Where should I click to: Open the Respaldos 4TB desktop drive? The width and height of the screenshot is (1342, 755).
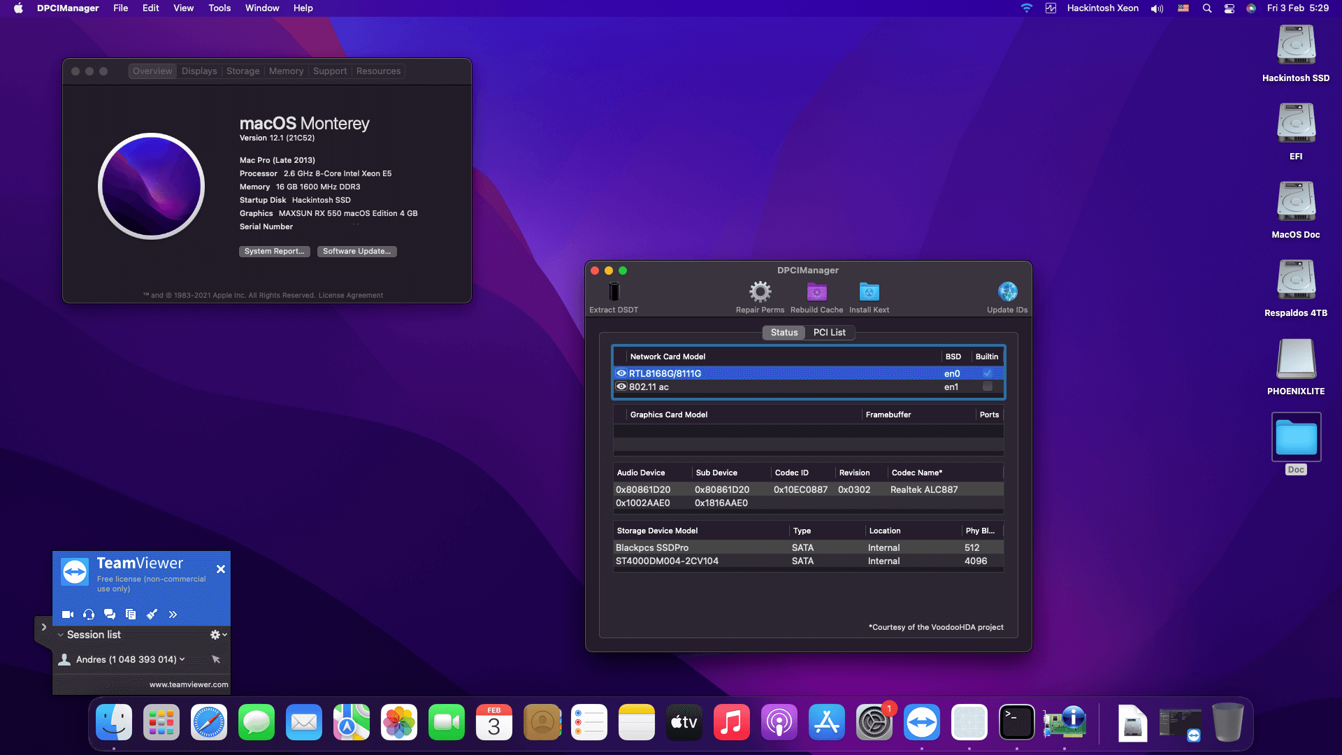1296,281
